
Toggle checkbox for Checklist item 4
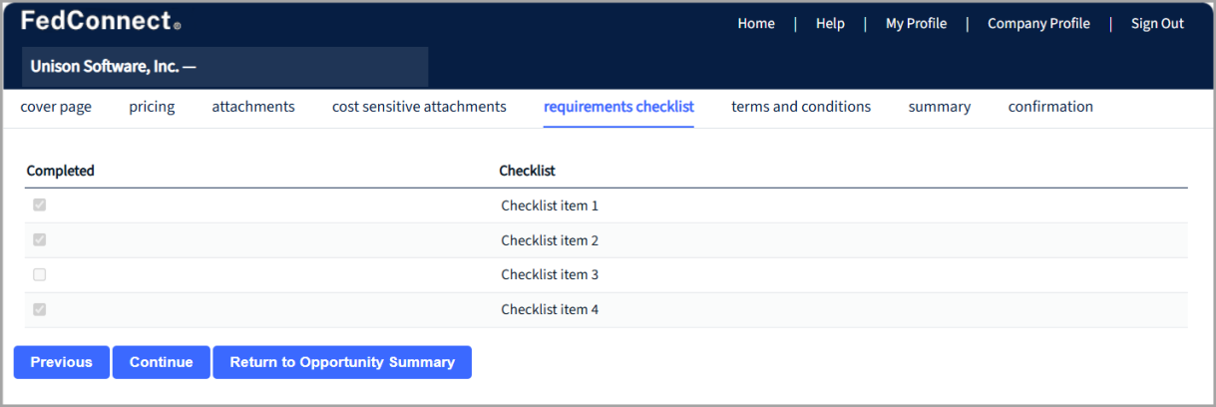(x=40, y=309)
